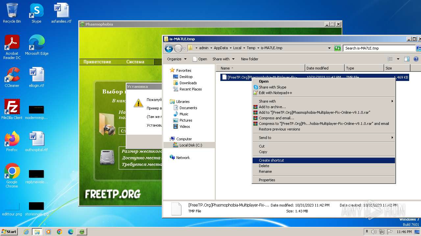Open the Start menu
This screenshot has height=236, width=421.
coord(9,232)
